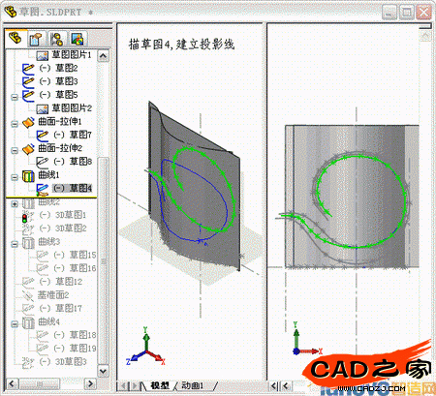Collapse the 曲线1 tree node
Screen dimensions: 436x396
pos(15,177)
